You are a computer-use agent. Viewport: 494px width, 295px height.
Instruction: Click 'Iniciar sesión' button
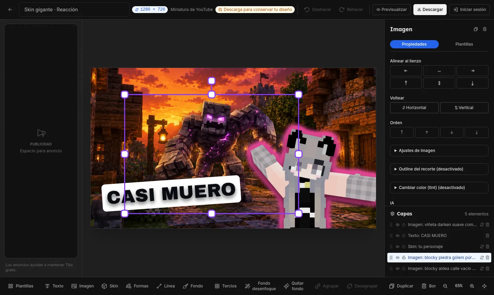point(470,10)
